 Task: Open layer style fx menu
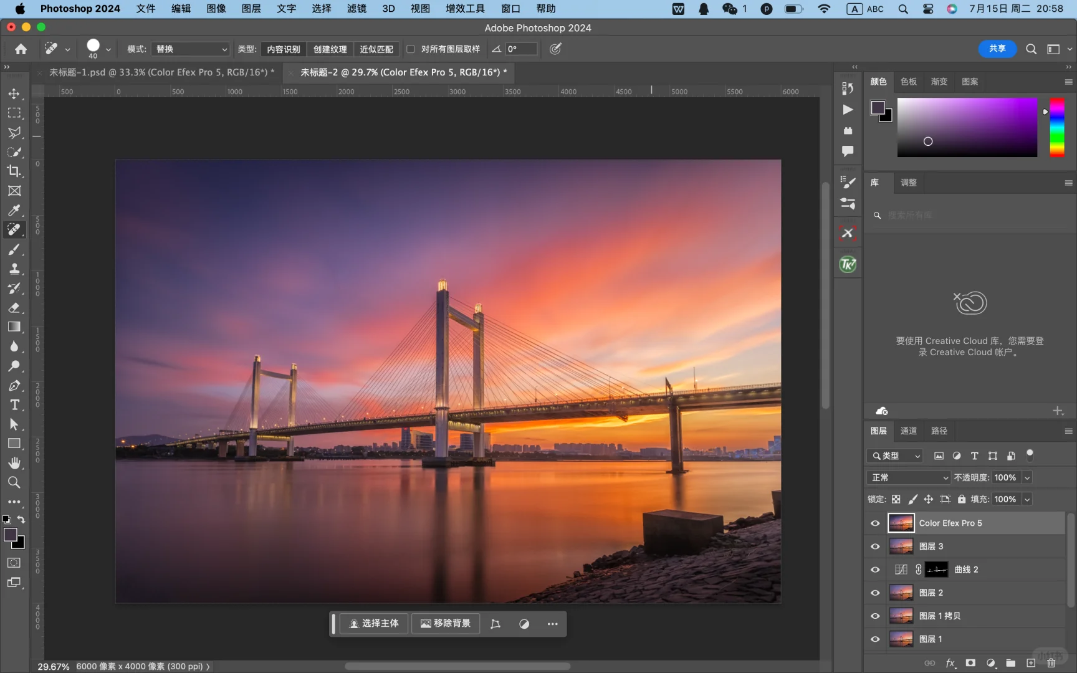tap(950, 663)
